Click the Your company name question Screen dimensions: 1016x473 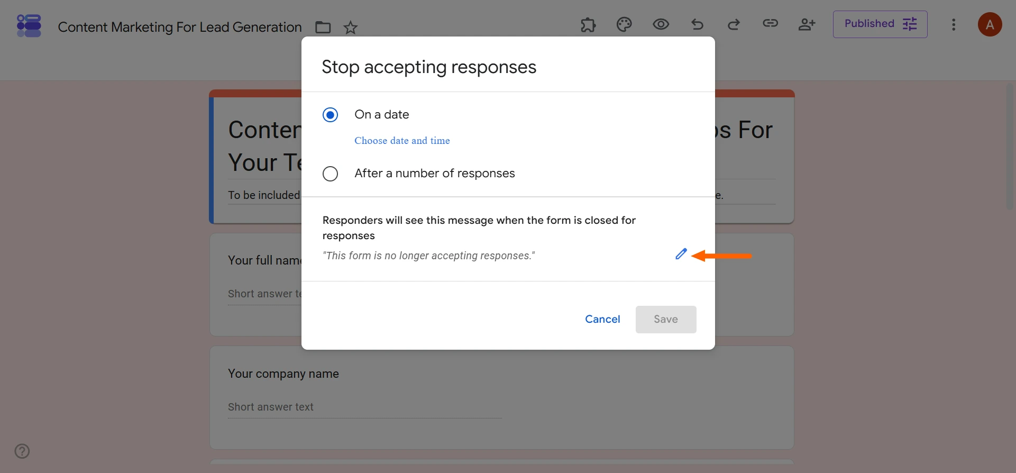[283, 374]
